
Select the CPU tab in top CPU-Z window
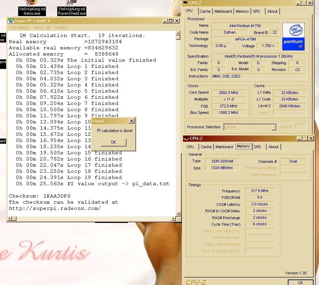coord(189,11)
